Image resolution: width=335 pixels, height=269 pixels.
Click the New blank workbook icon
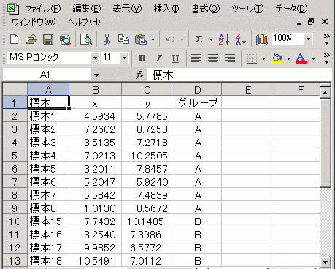tap(14, 39)
